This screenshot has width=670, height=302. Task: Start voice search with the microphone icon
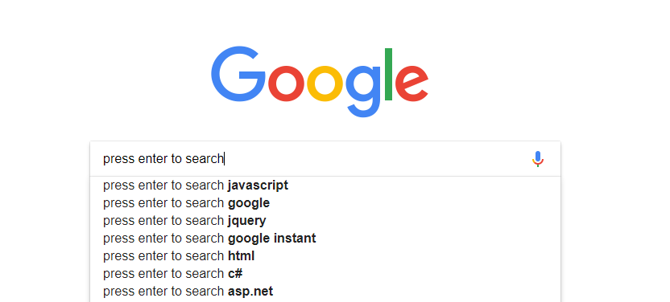538,159
